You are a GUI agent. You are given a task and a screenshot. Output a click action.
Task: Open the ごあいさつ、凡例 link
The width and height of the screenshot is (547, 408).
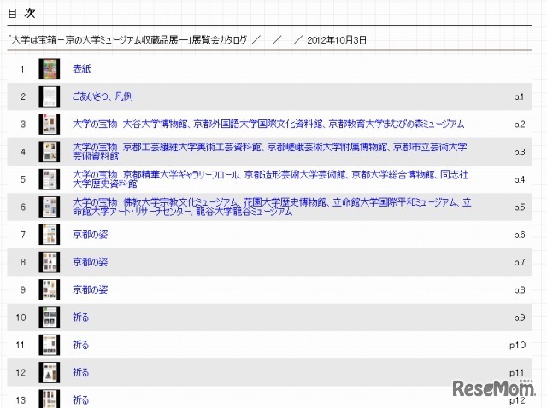pos(103,96)
